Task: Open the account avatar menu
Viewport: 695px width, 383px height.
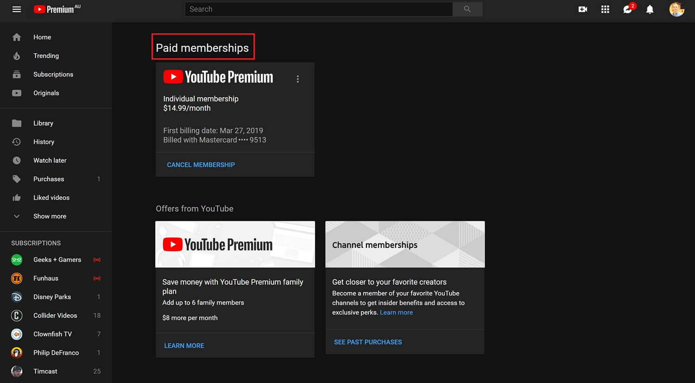Action: pyautogui.click(x=676, y=9)
